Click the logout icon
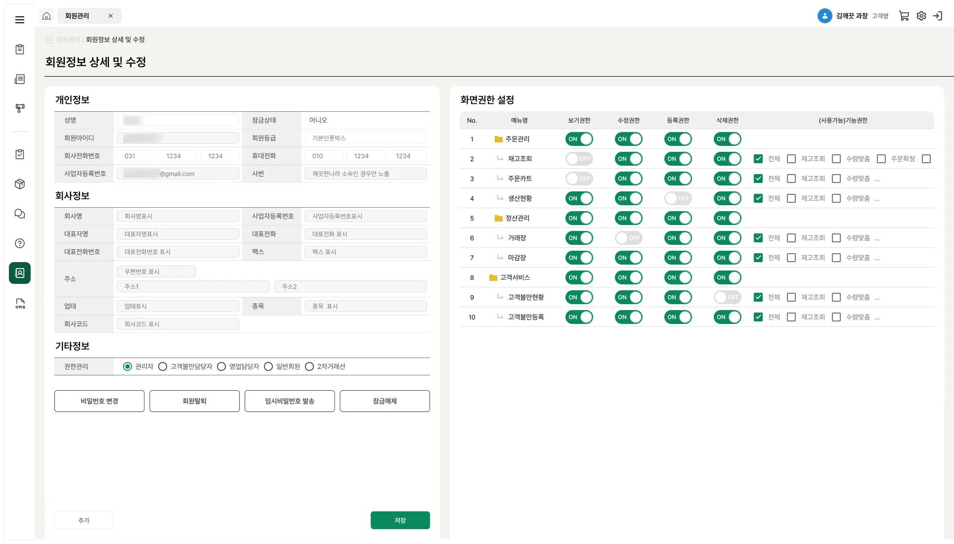The height and width of the screenshot is (544, 954). (938, 16)
